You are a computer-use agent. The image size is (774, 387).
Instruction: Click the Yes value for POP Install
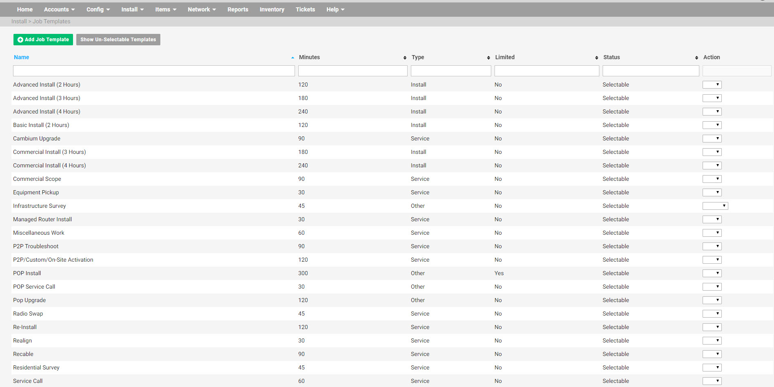[499, 273]
